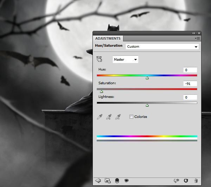
Task: Reset adjustment to defaults icon
Action: click(x=186, y=181)
